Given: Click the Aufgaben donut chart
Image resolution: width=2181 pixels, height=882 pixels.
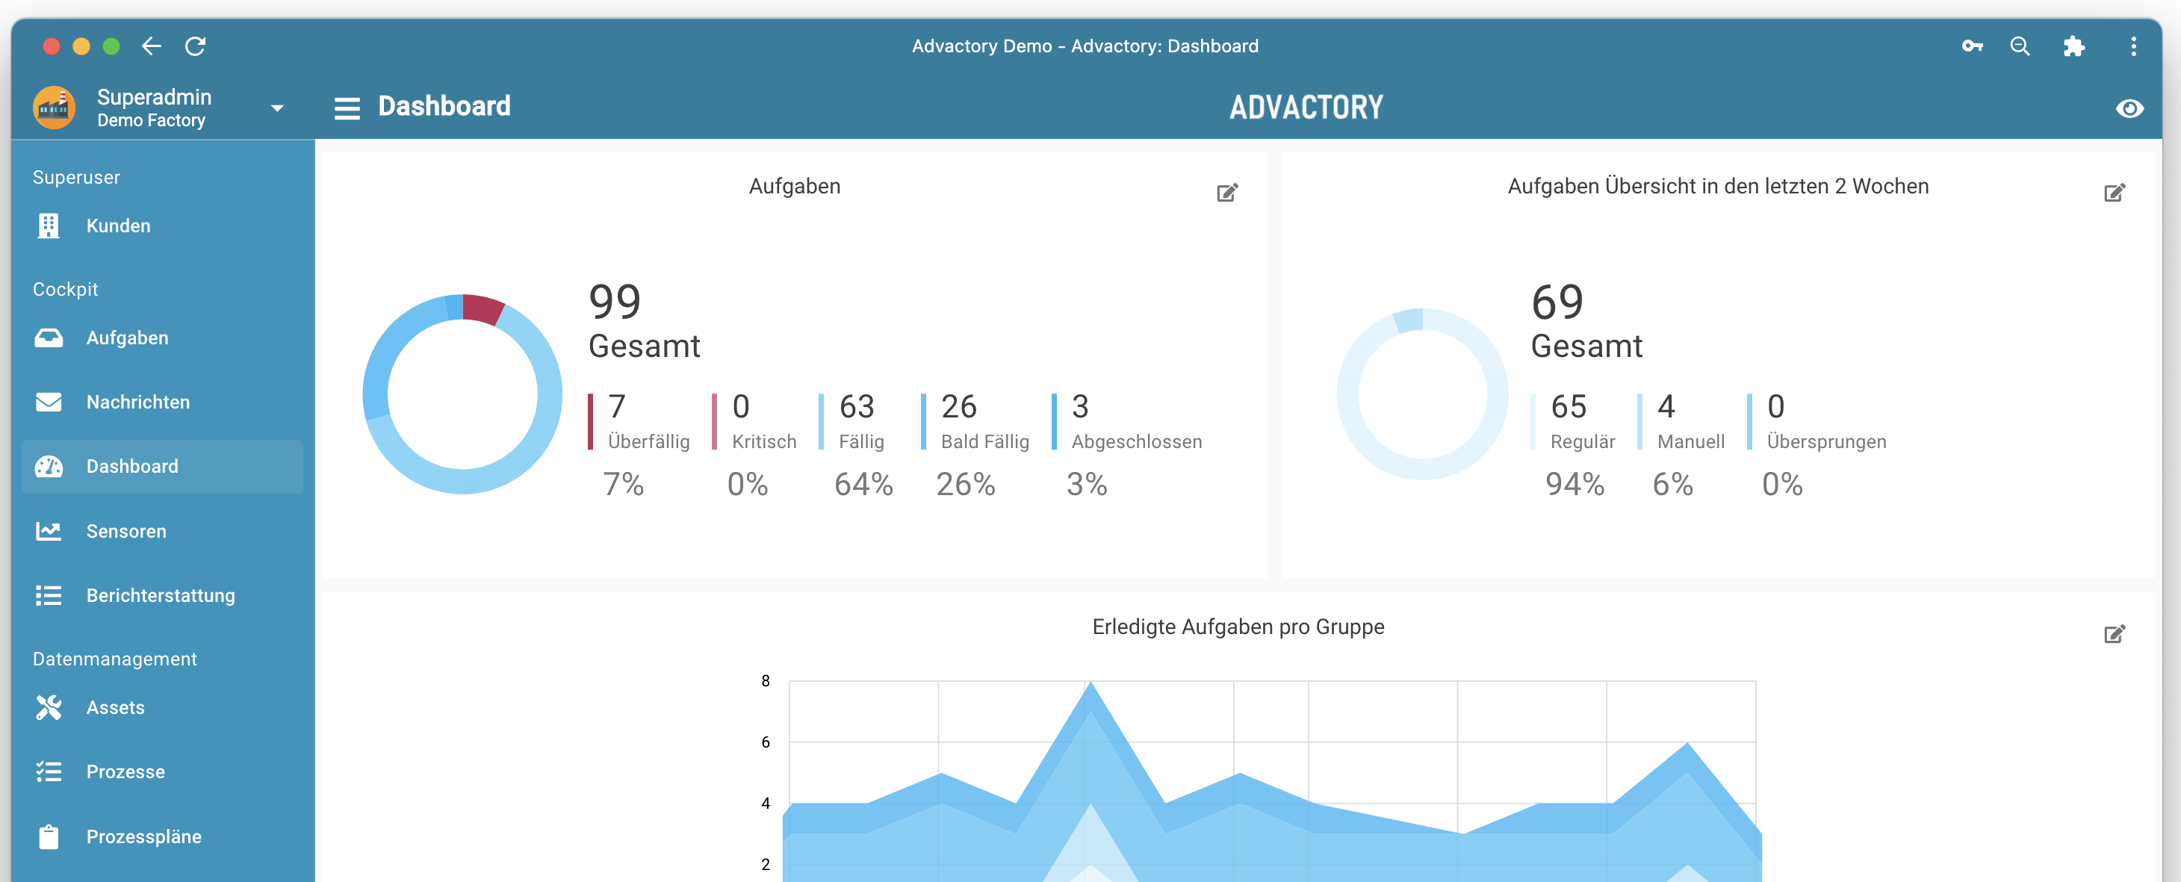Looking at the screenshot, I should [x=462, y=394].
